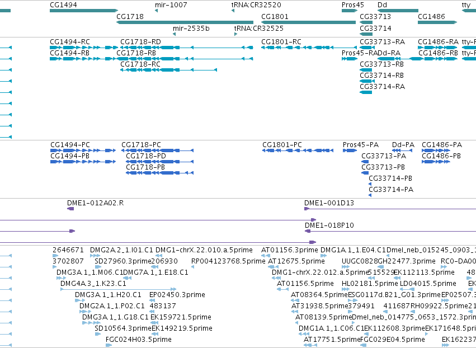Select DMG1-chrX.22.010.a.5prime EST label
Viewport: 476px width, 348px height.
(x=204, y=250)
